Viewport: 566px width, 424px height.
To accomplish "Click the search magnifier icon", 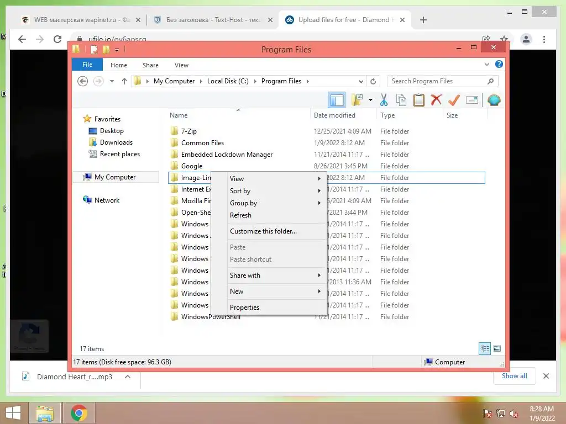I will 490,81.
